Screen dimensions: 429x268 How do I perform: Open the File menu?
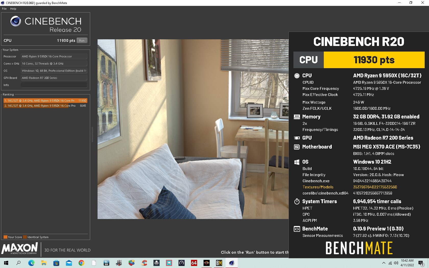pos(4,9)
